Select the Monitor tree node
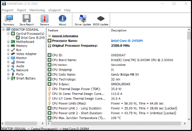Screen dimensions: 192x131 click(21, 58)
